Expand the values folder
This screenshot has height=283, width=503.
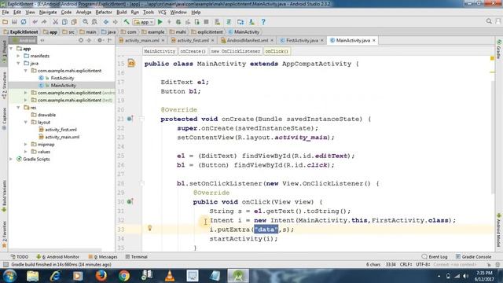(26, 152)
